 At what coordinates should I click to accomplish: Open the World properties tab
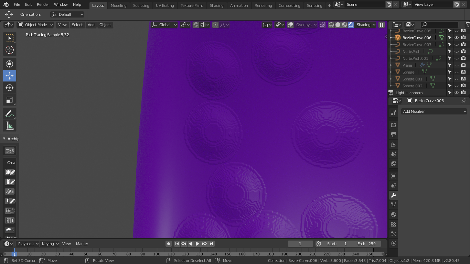point(394,163)
